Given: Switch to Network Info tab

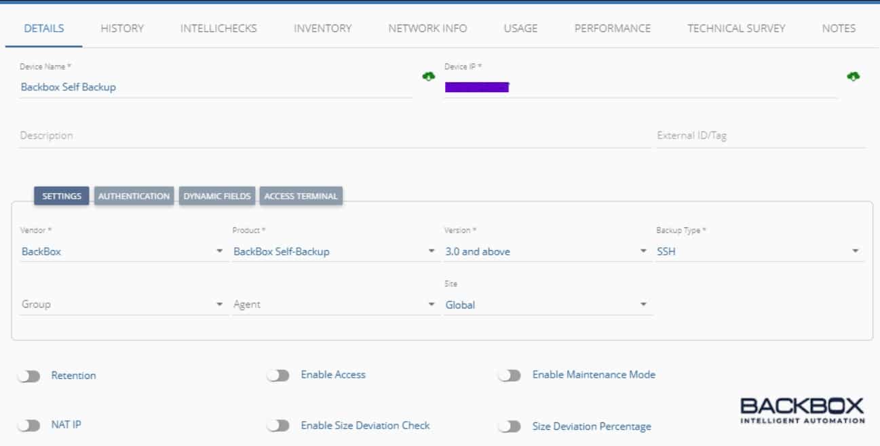Looking at the screenshot, I should tap(427, 28).
